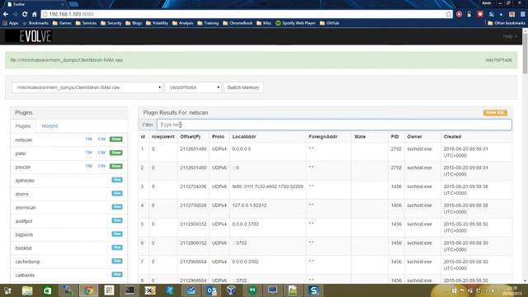The width and height of the screenshot is (528, 297).
Task: Click the LocalAddr column header
Action: click(244, 137)
